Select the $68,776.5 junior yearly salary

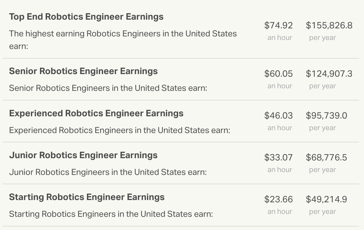[326, 158]
